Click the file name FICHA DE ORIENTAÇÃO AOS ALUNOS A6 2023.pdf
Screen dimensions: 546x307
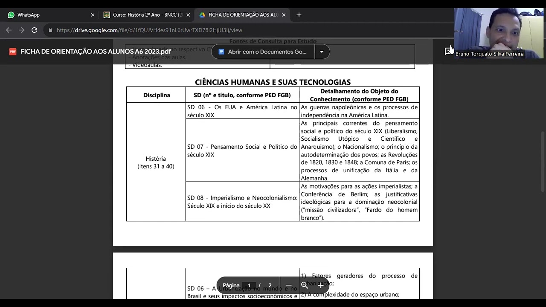[96, 52]
